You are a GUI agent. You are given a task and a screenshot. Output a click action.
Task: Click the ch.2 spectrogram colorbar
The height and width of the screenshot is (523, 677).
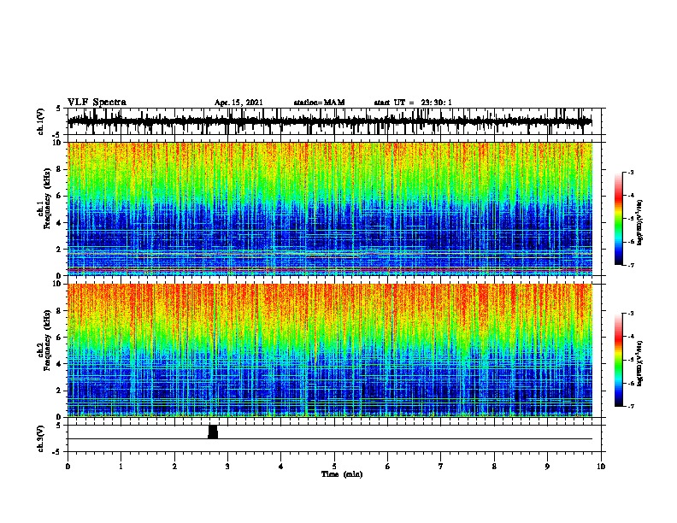(618, 360)
